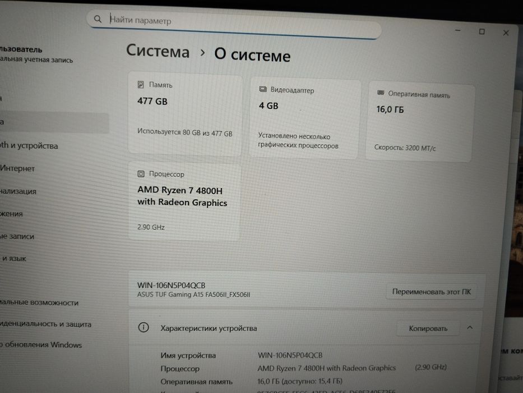The height and width of the screenshot is (393, 523).
Task: Select the 16,0 ГБ memory value
Action: pyautogui.click(x=390, y=109)
